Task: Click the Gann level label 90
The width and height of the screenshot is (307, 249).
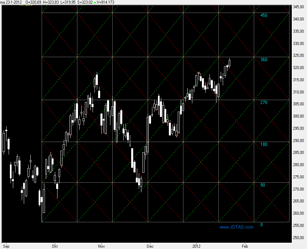Action: tap(263, 185)
